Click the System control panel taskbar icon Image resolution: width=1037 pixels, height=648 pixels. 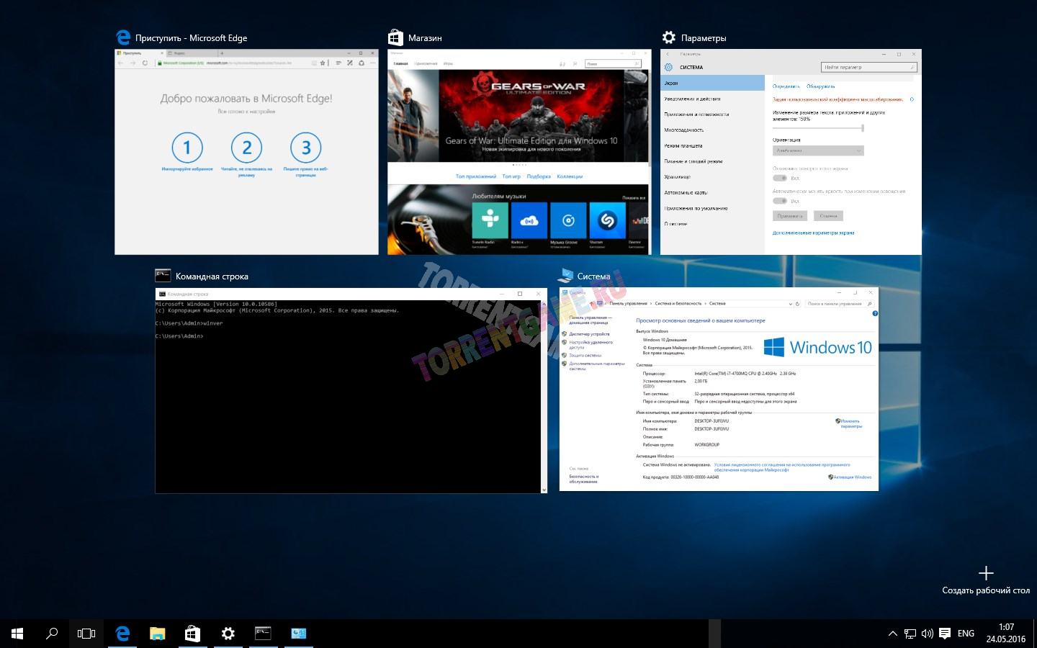tap(298, 634)
